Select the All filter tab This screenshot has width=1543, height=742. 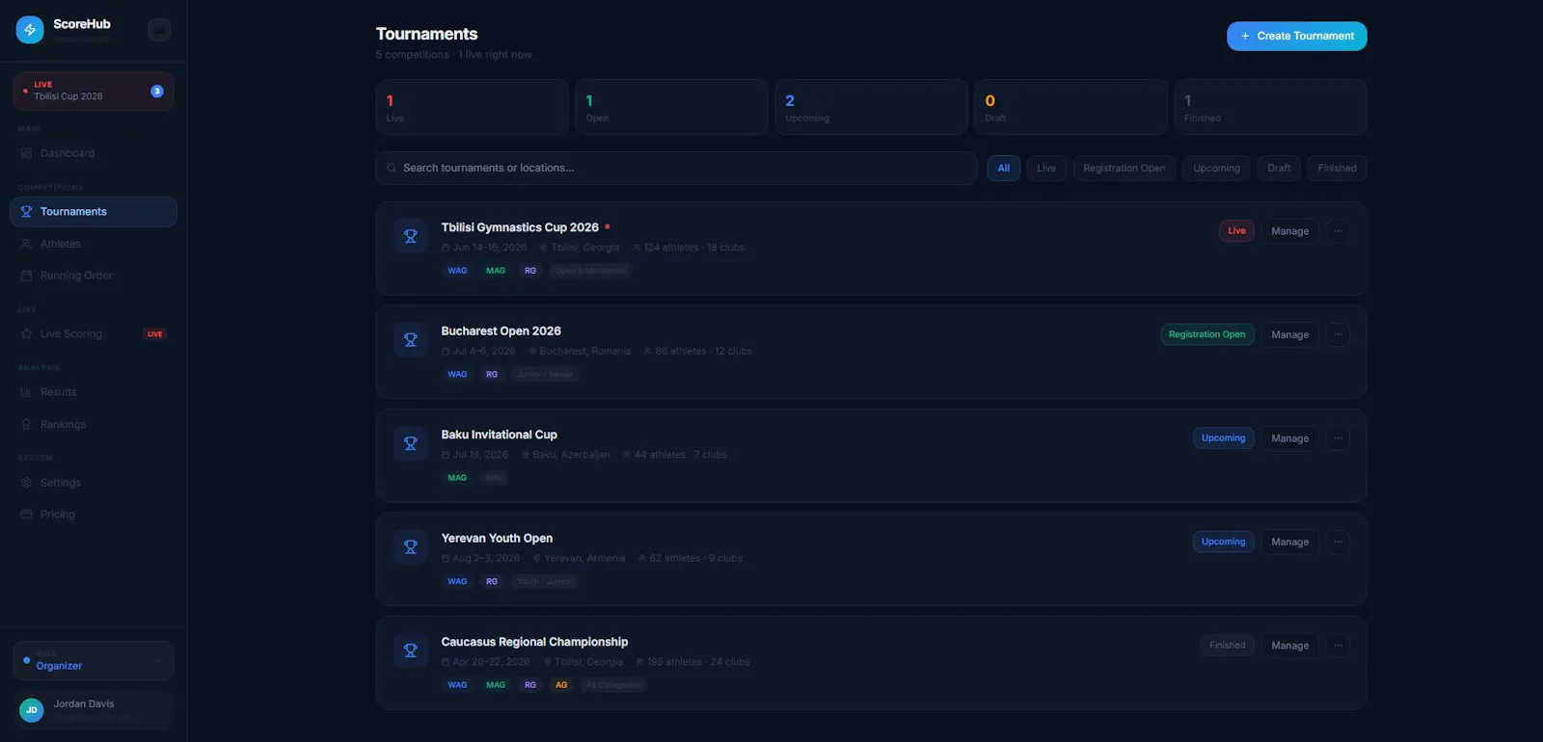coord(1003,168)
